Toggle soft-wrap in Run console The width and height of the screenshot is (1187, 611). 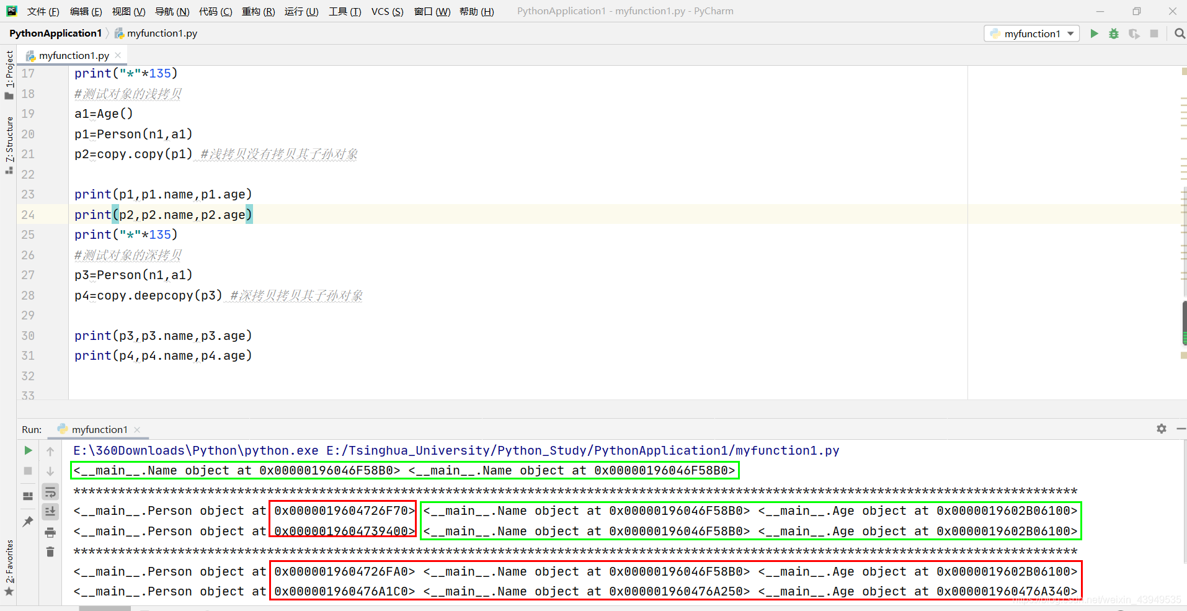[x=50, y=492]
